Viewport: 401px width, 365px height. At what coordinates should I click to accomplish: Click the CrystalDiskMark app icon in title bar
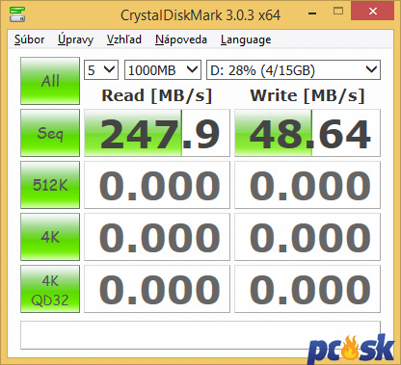pyautogui.click(x=17, y=13)
